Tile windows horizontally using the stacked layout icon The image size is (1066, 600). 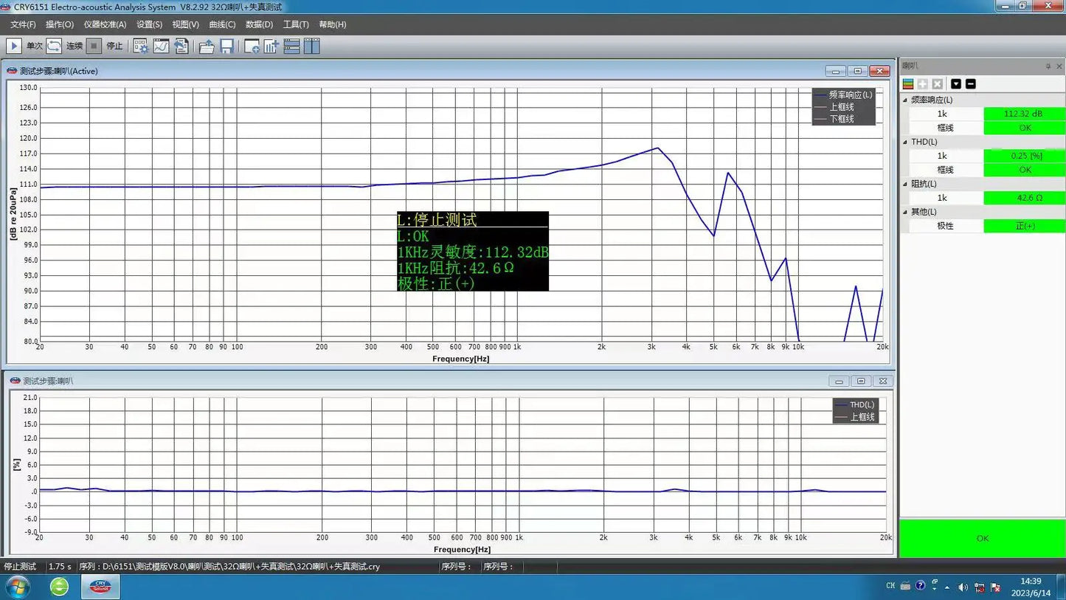[291, 46]
